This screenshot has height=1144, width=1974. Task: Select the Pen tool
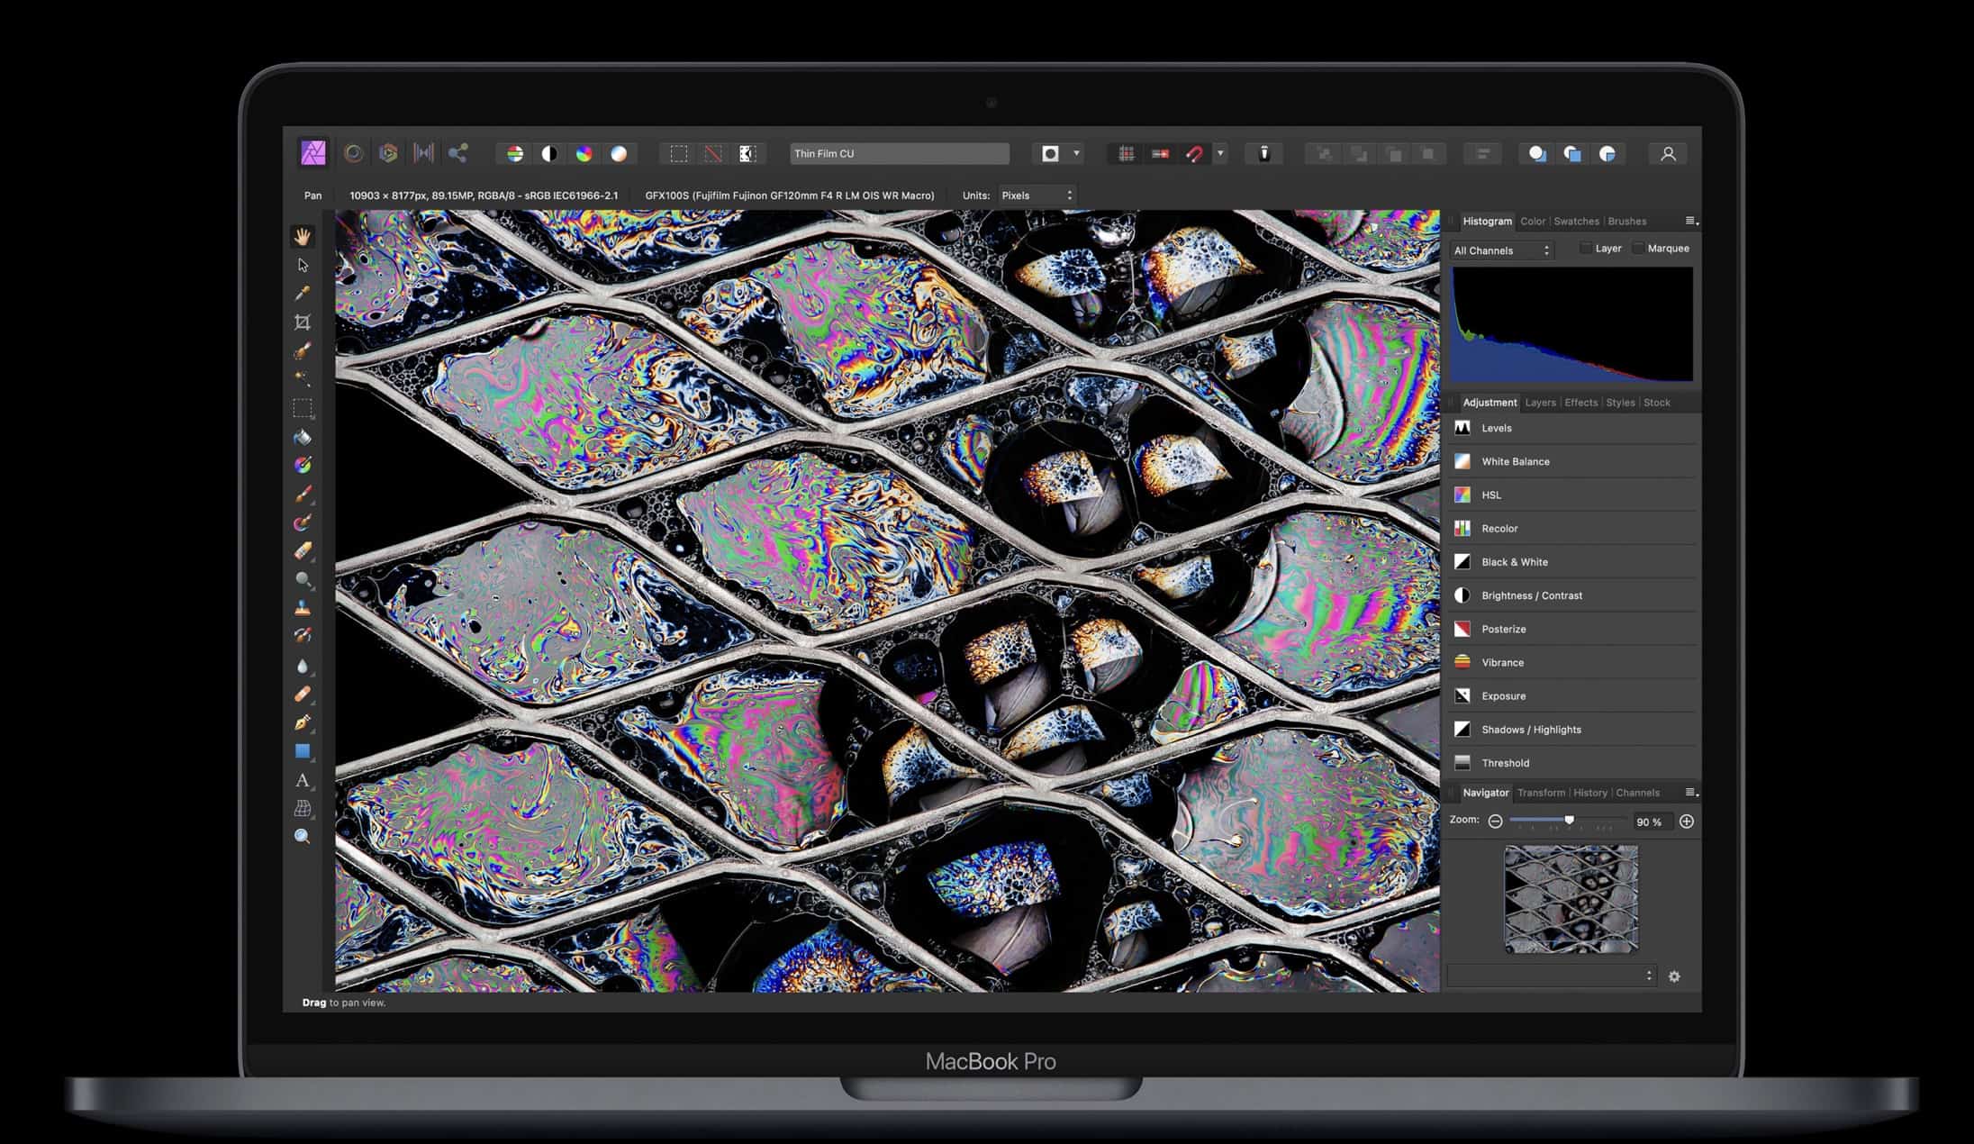point(303,722)
